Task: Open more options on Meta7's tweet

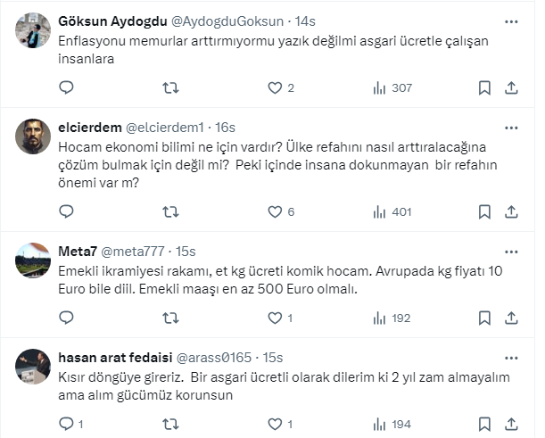Action: (511, 252)
